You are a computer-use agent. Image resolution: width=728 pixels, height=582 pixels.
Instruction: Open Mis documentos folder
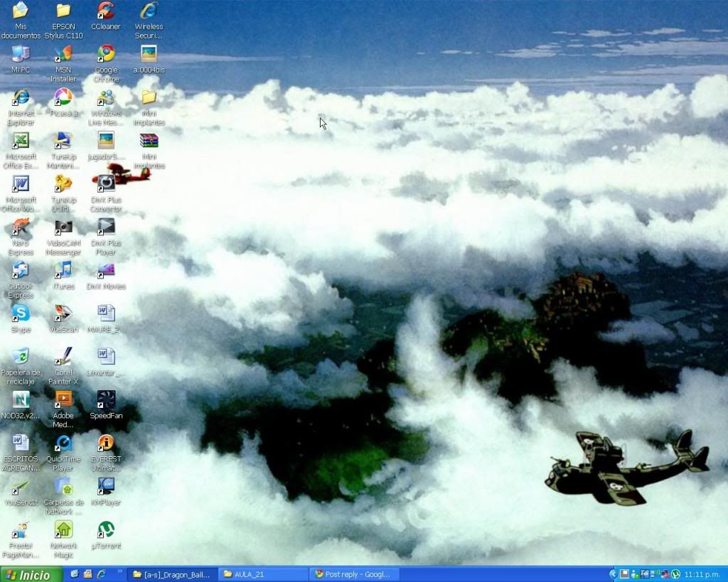point(21,12)
